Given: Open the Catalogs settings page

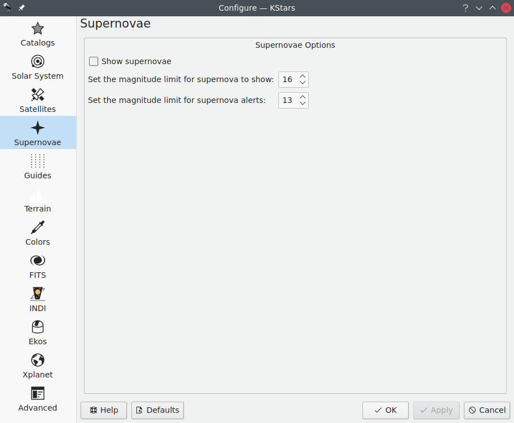Looking at the screenshot, I should (x=37, y=34).
